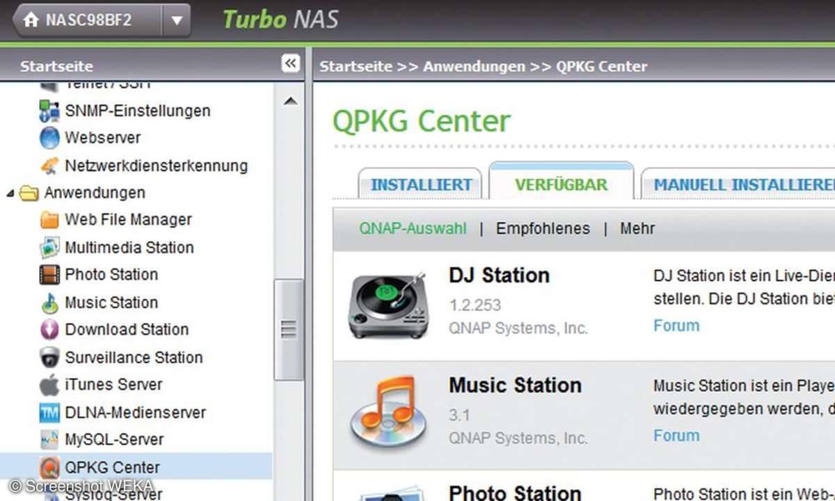
Task: Open Surveillance Station
Action: (134, 358)
